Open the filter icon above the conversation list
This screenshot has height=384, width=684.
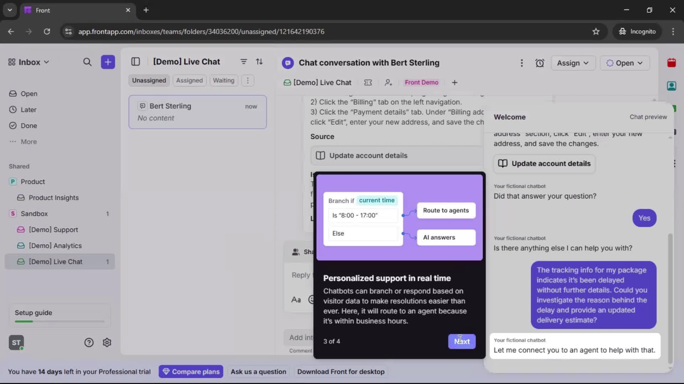coord(244,62)
